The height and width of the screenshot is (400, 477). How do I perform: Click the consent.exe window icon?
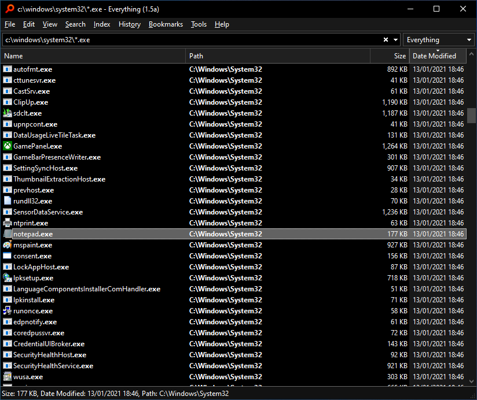pyautogui.click(x=8, y=255)
